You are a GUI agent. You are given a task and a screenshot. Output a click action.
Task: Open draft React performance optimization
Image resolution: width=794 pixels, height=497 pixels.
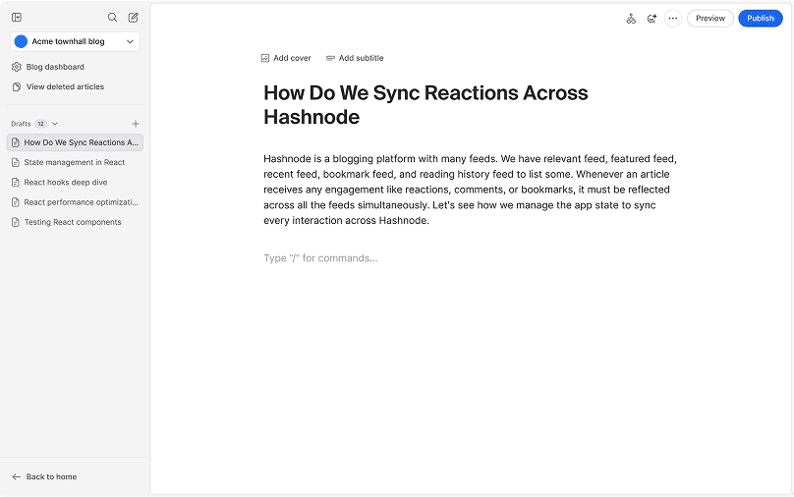tap(75, 202)
